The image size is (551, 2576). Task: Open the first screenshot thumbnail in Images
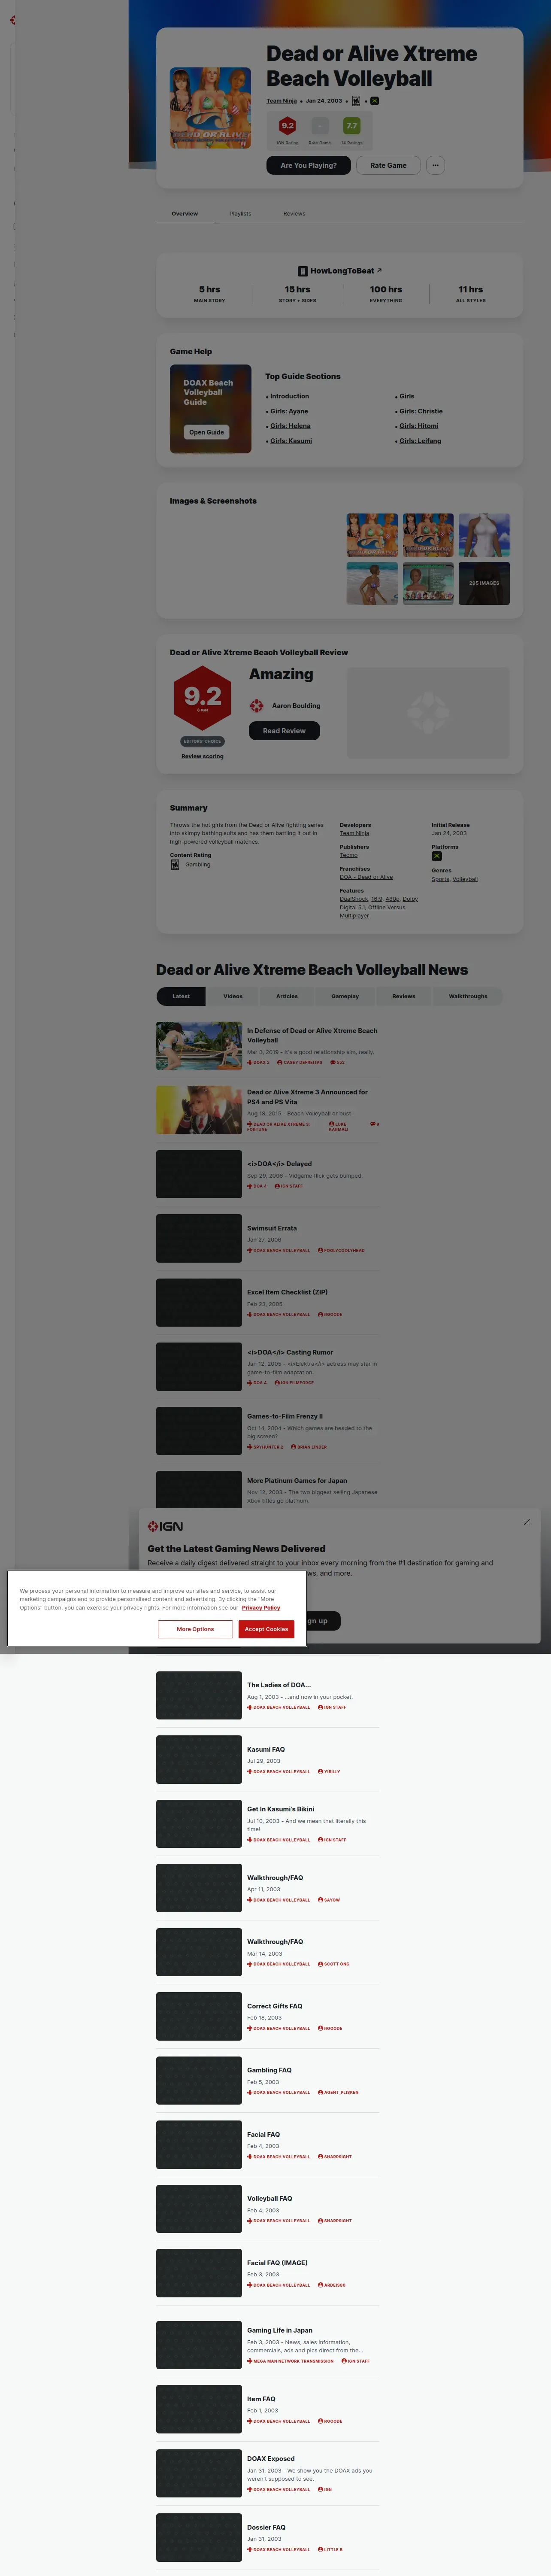point(372,535)
